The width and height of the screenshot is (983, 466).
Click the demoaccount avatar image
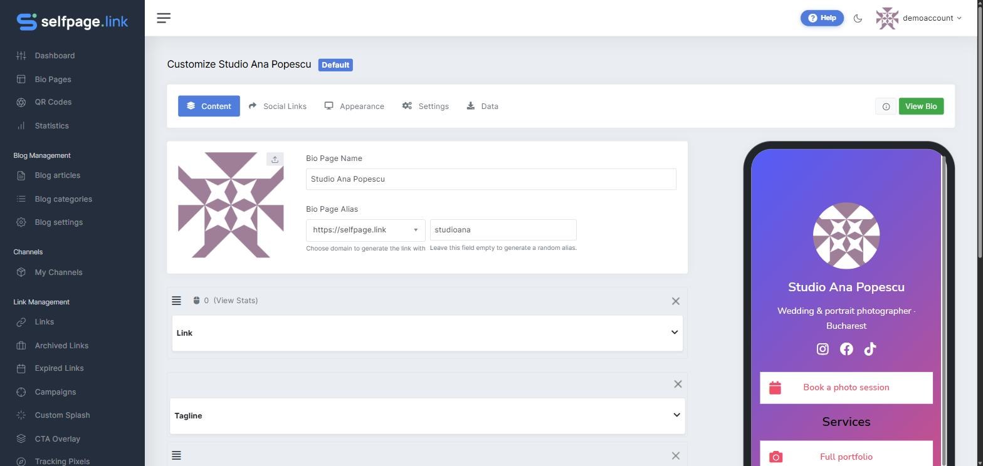click(x=887, y=18)
